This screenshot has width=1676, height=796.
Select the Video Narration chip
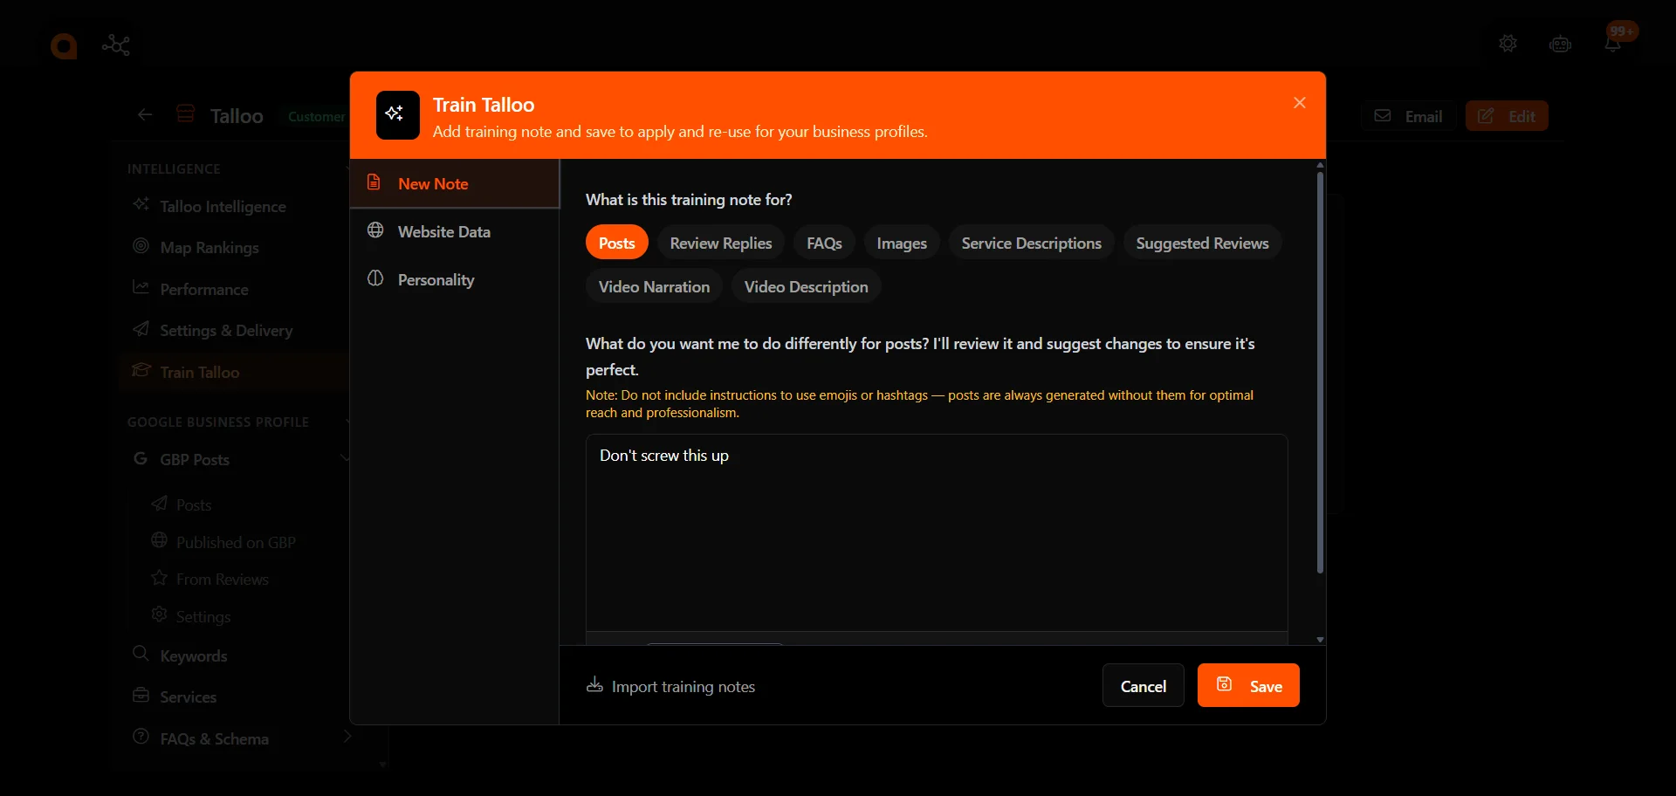point(654,286)
